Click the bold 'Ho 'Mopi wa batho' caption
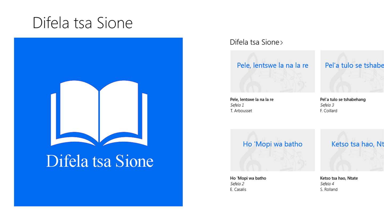The width and height of the screenshot is (384, 216). click(248, 178)
